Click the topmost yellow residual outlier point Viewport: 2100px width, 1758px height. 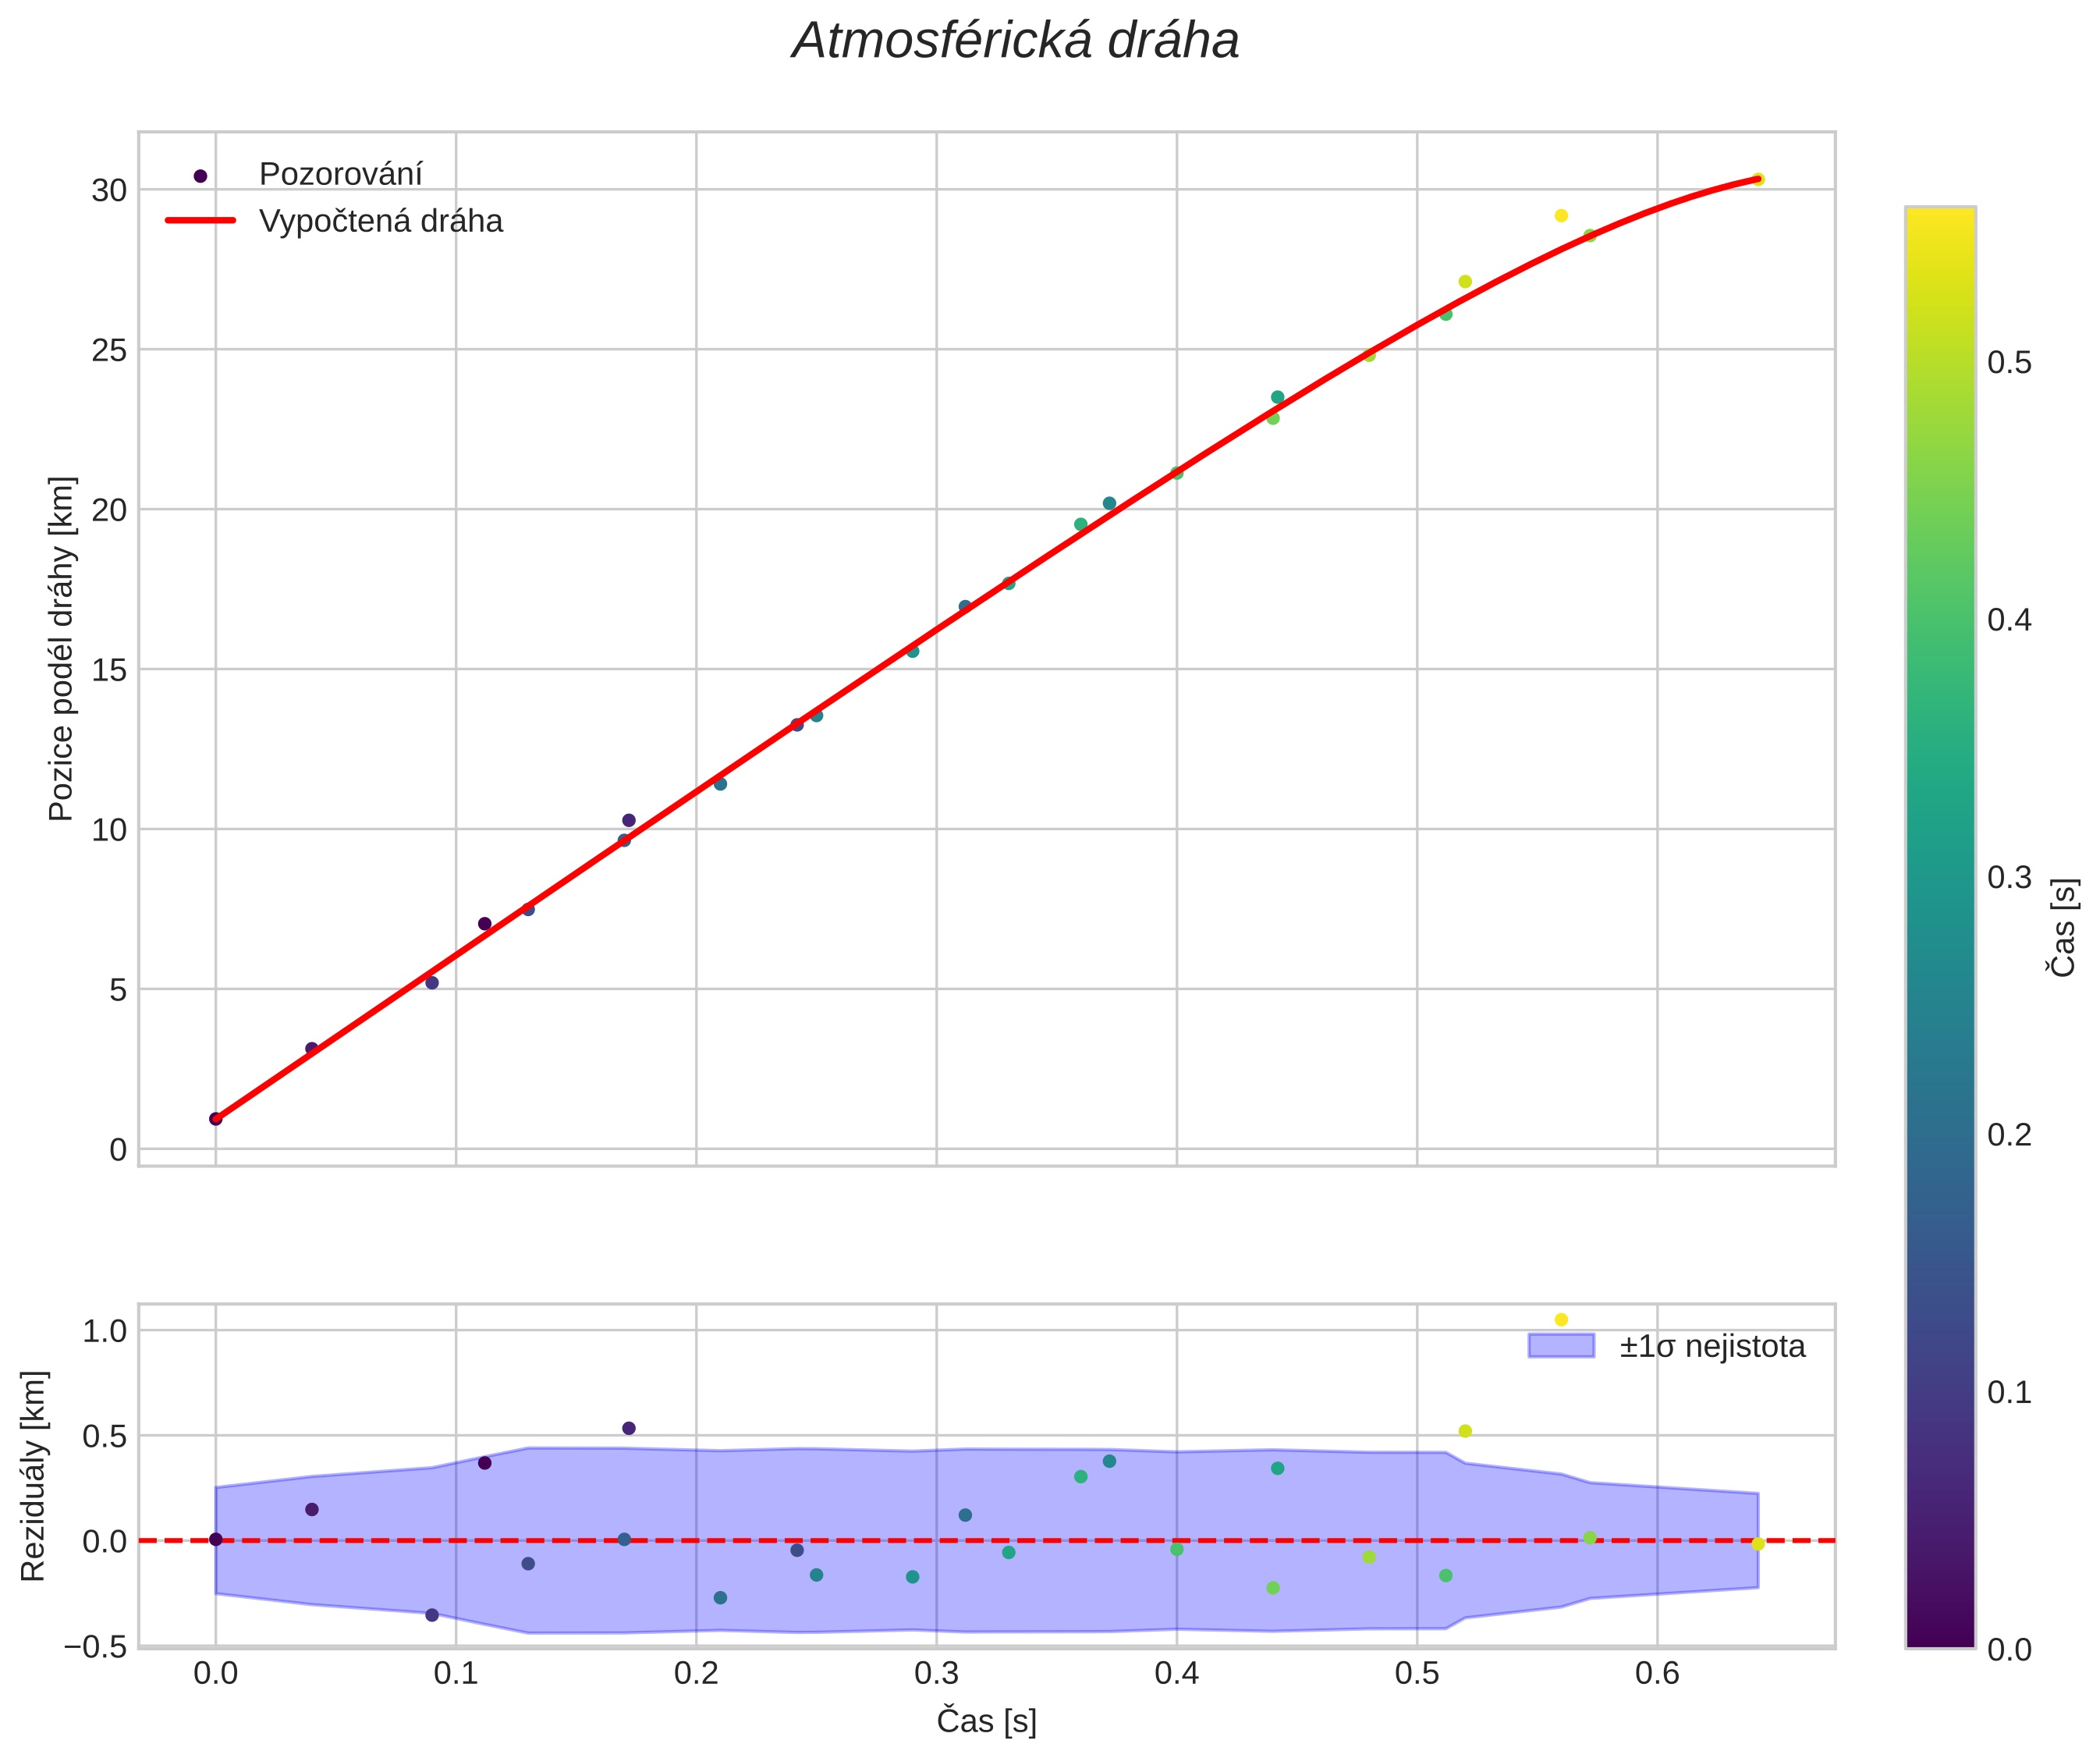click(1561, 1320)
